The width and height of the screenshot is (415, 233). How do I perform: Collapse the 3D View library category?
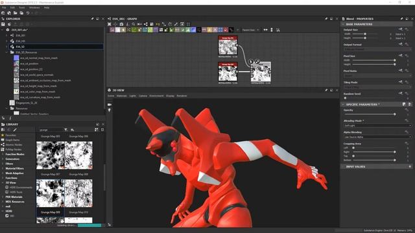[3, 183]
